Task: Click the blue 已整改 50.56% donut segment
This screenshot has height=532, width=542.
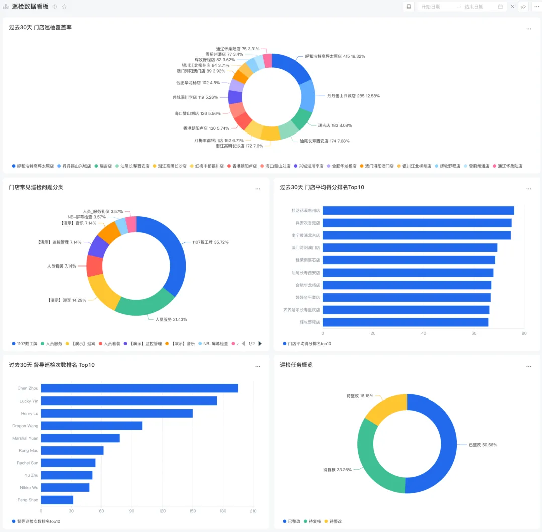Action: click(448, 444)
